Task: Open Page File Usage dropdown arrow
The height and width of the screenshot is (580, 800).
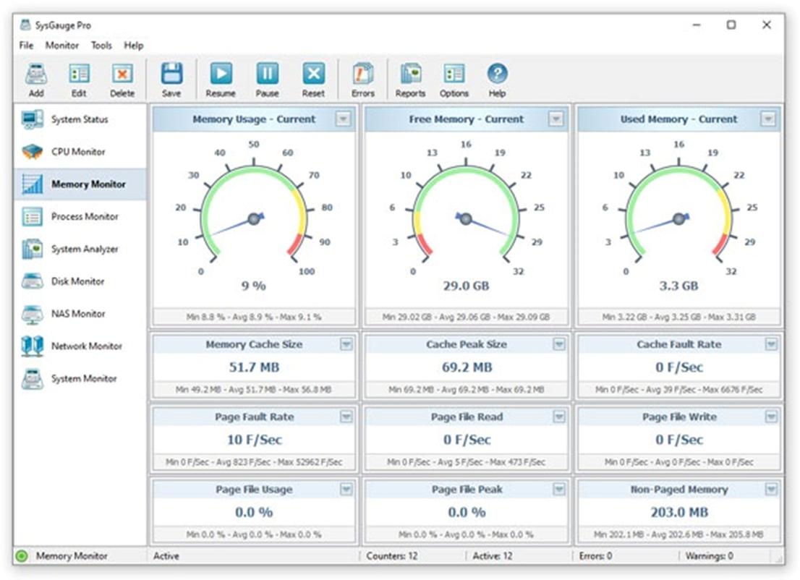Action: [346, 489]
